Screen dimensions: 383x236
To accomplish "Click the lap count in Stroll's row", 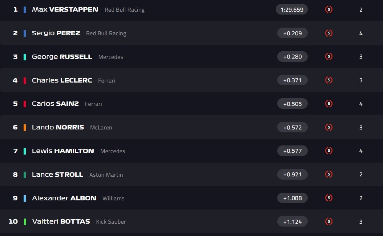I will click(361, 175).
